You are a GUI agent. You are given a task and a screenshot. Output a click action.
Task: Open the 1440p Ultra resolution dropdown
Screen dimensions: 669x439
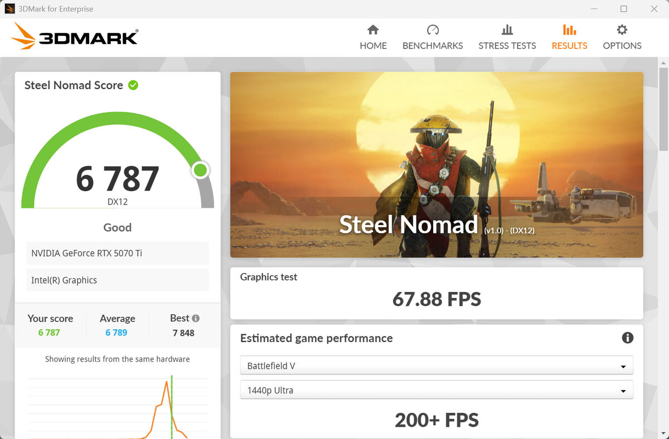[x=437, y=391]
